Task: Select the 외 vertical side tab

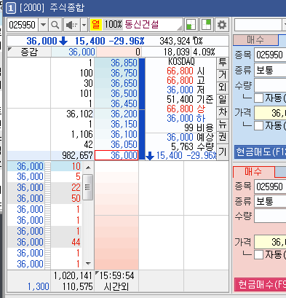Action: click(223, 88)
